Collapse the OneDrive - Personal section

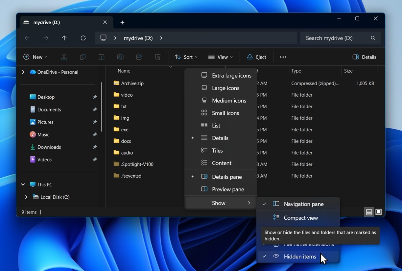pyautogui.click(x=23, y=72)
